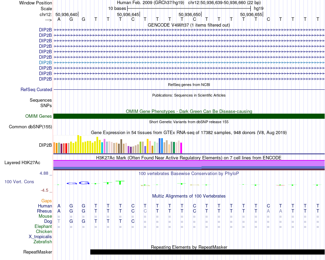This screenshot has height=260, width=325.
Task: Click the -4.5 PhyloP lower scale value
Action: tap(44, 190)
